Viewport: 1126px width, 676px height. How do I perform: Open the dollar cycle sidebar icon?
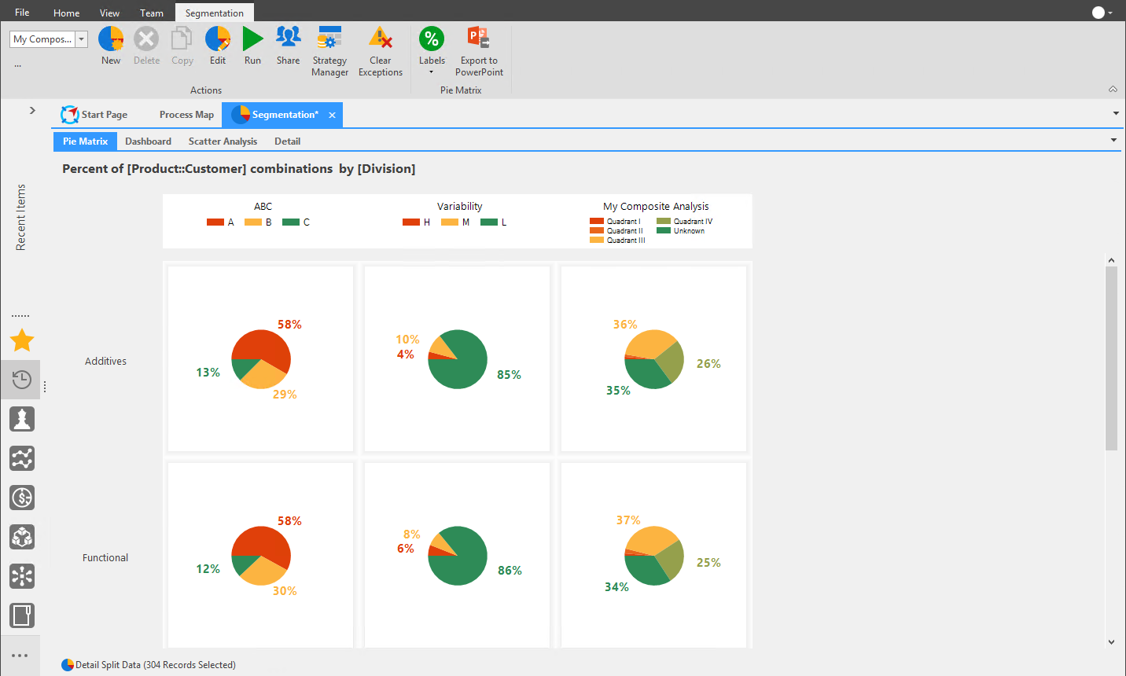22,498
